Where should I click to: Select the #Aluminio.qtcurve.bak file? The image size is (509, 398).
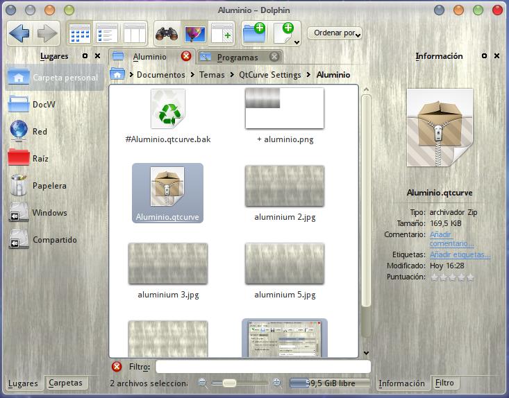coord(168,116)
